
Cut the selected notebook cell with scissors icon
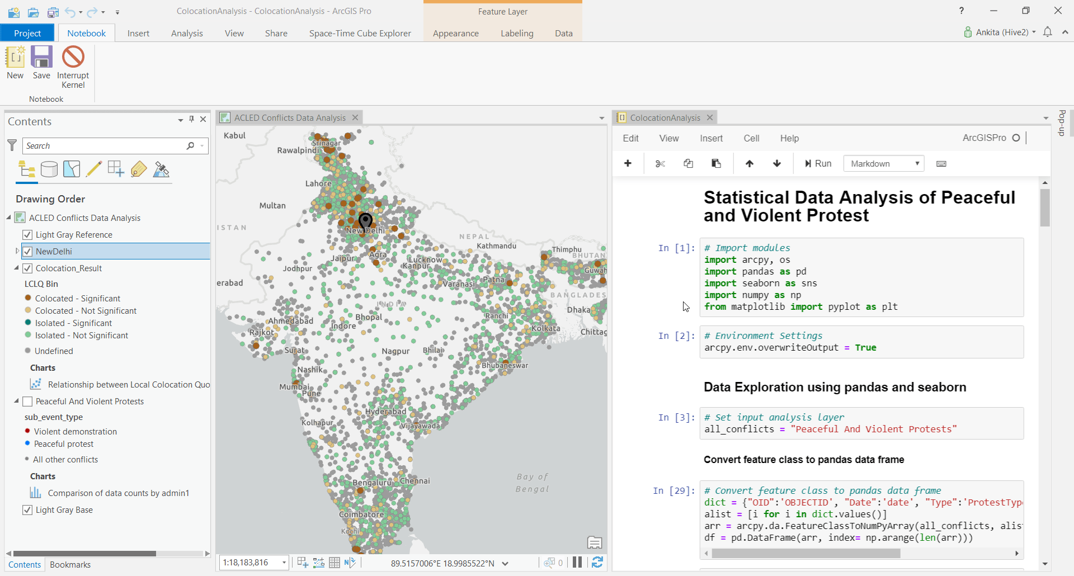pos(660,163)
